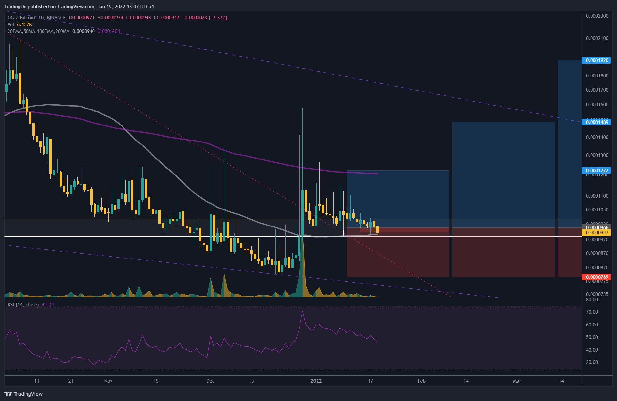Click the 0.0001600 price axis label
617x401 pixels.
click(597, 105)
